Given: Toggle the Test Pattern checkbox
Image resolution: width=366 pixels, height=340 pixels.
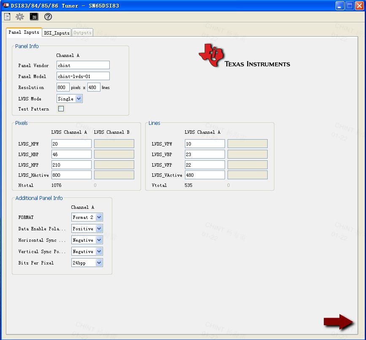Looking at the screenshot, I should tap(61, 109).
